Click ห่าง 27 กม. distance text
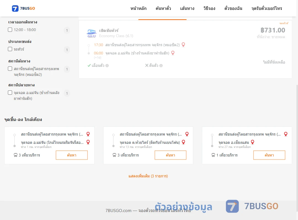This screenshot has width=298, height=220. point(235,147)
